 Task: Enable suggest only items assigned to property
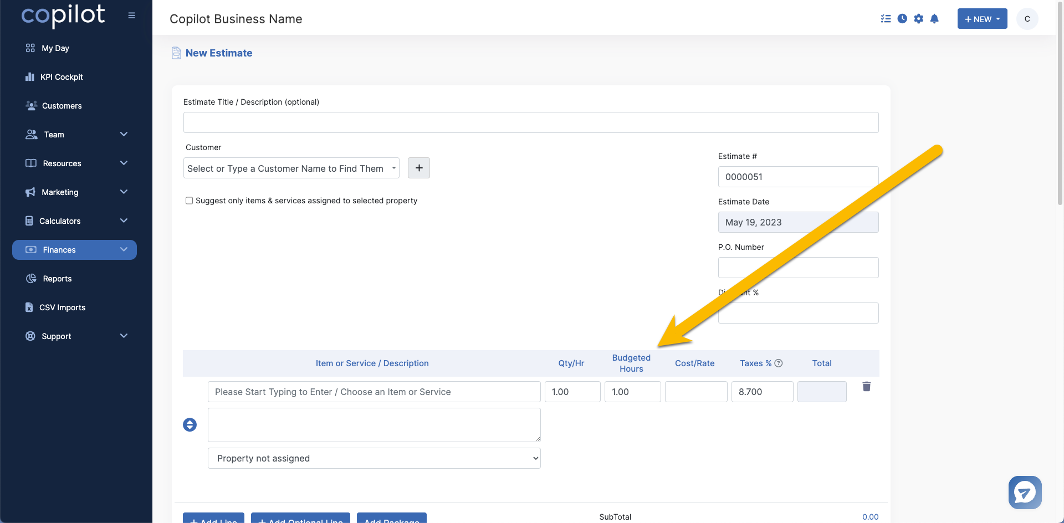coord(189,201)
